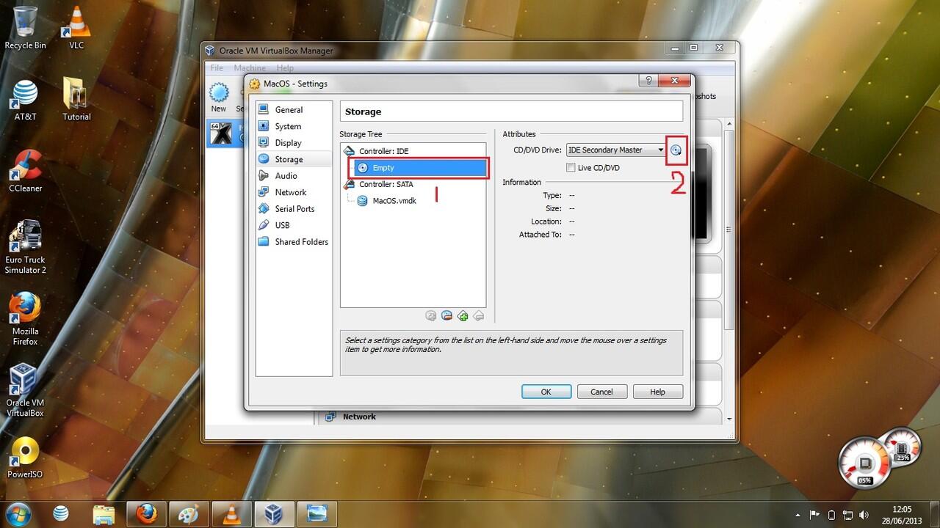This screenshot has width=940, height=528.
Task: Open the Machine menu in VirtualBox Manager
Action: click(x=250, y=68)
